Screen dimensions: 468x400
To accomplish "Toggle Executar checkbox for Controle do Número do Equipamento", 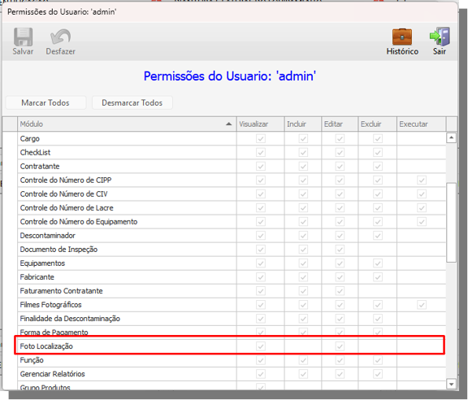I will pyautogui.click(x=422, y=222).
